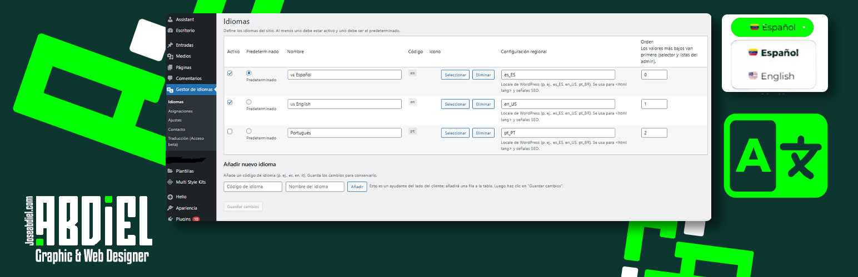Open the Plantillas folder icon
The image size is (858, 277).
point(170,171)
